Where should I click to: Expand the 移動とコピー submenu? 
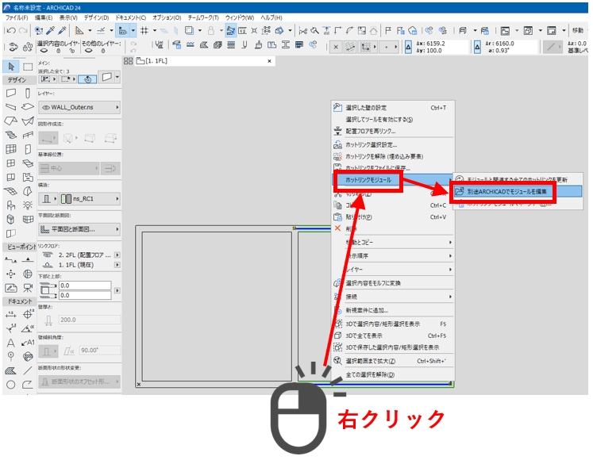point(393,242)
